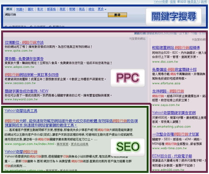Switch to the 商品 search tab

click(82, 9)
